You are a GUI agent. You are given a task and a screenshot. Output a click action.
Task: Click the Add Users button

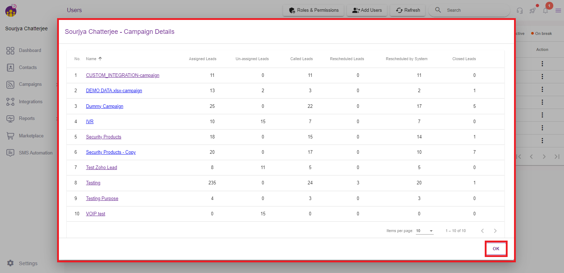(367, 10)
